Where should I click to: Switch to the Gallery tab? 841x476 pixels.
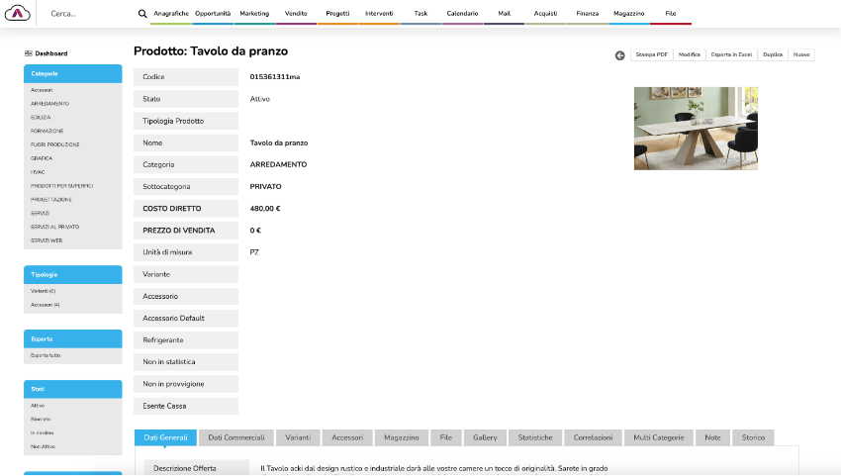click(485, 437)
